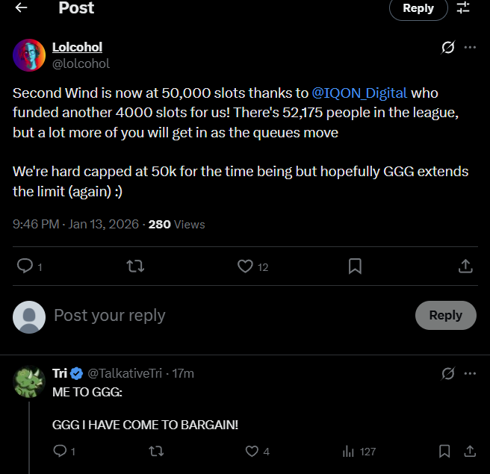Image resolution: width=490 pixels, height=474 pixels.
Task: Like Tri's reply
Action: point(252,451)
